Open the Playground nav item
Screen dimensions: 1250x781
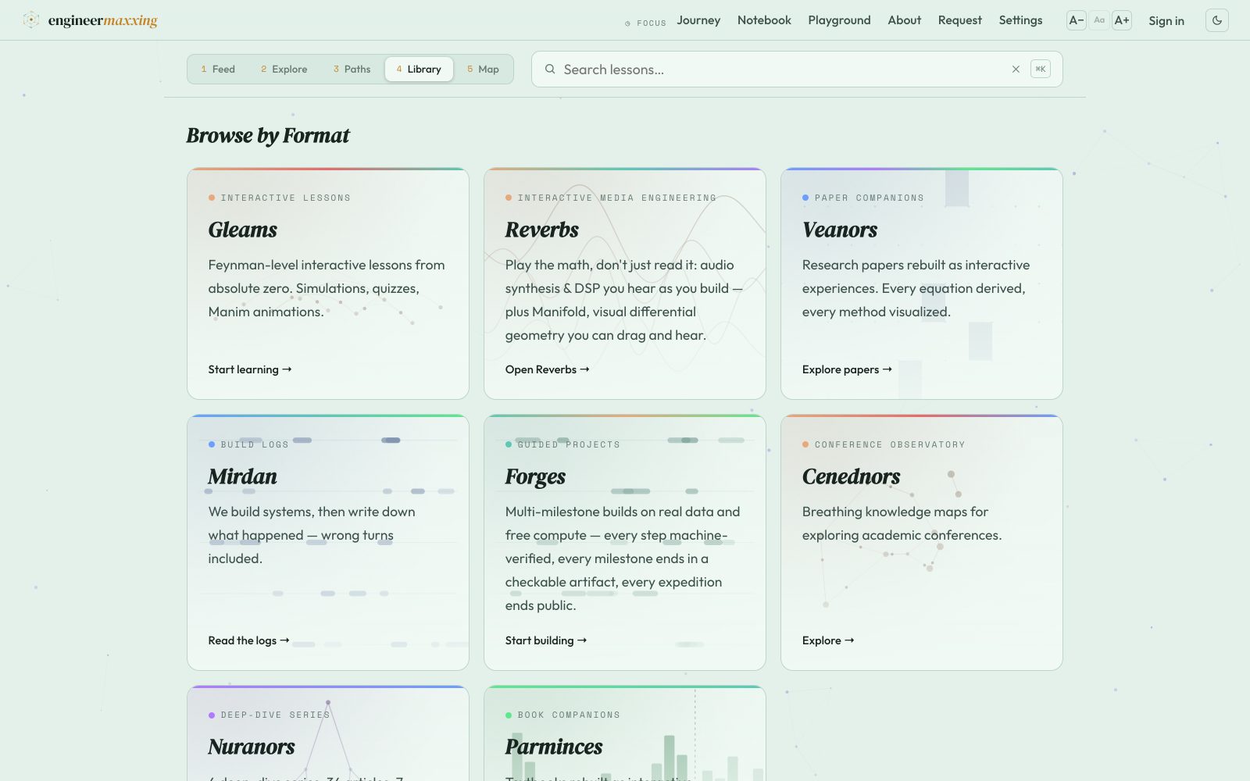[839, 20]
